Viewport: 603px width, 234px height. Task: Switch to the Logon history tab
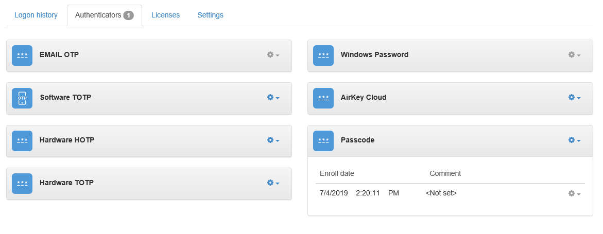pos(36,15)
